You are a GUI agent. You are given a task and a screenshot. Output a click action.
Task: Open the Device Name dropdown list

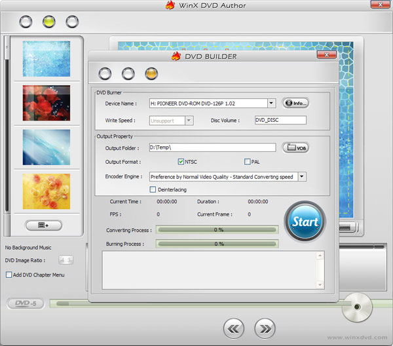point(271,103)
